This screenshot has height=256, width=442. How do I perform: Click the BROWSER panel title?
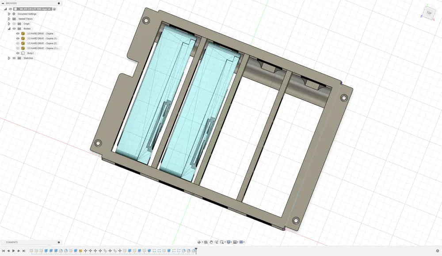click(11, 4)
